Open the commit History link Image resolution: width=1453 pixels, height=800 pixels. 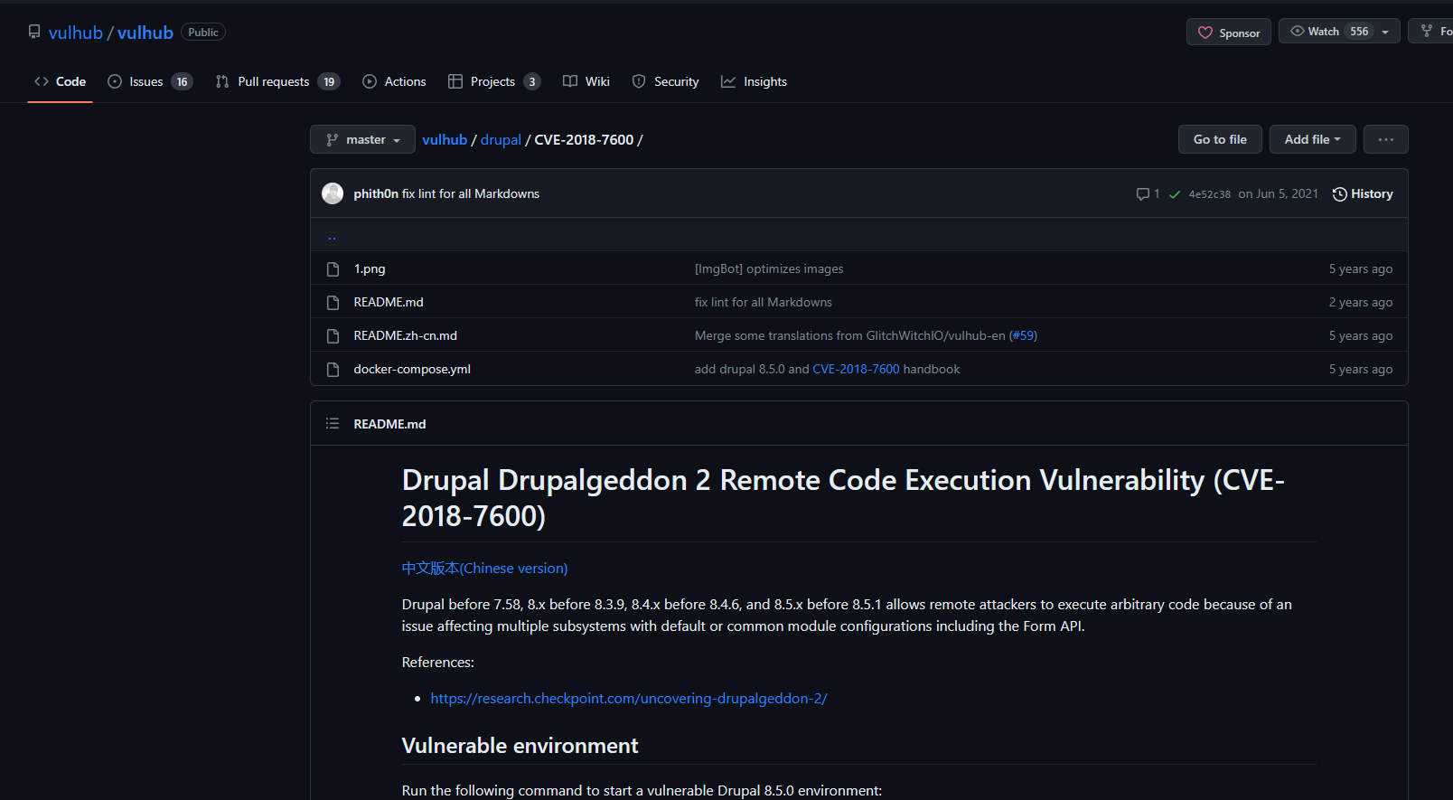(x=1363, y=194)
